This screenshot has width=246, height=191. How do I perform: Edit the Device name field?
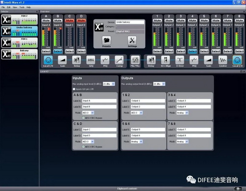130,22
